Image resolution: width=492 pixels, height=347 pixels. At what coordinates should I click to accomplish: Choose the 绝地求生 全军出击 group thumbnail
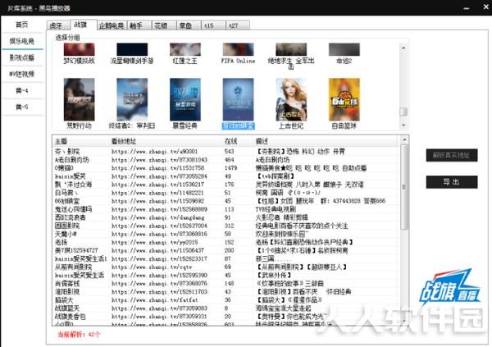click(291, 49)
